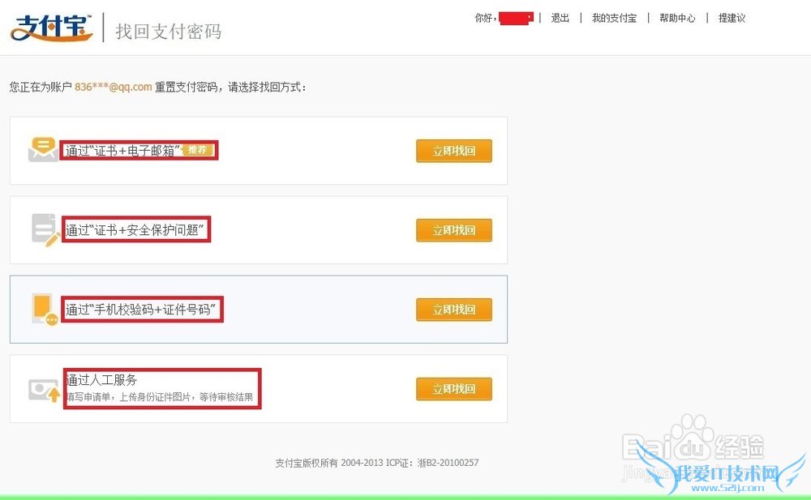Select 通过"证书+安全保护问题" option text
The height and width of the screenshot is (500, 811).
click(135, 229)
